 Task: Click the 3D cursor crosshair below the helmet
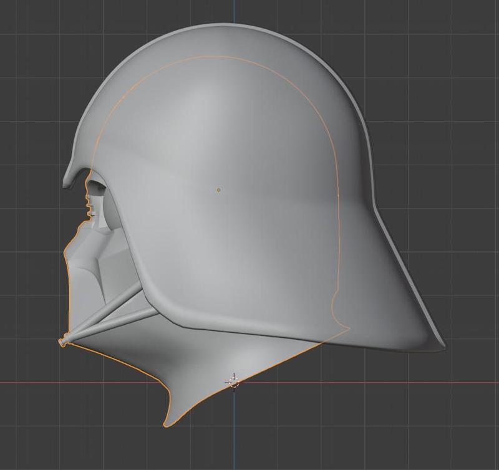pos(234,381)
